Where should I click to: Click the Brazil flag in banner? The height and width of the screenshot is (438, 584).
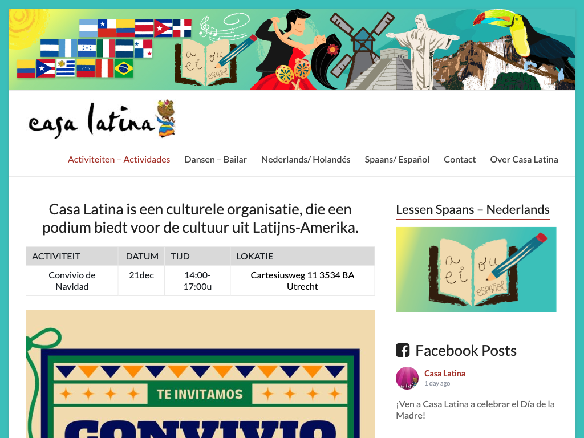[x=124, y=68]
